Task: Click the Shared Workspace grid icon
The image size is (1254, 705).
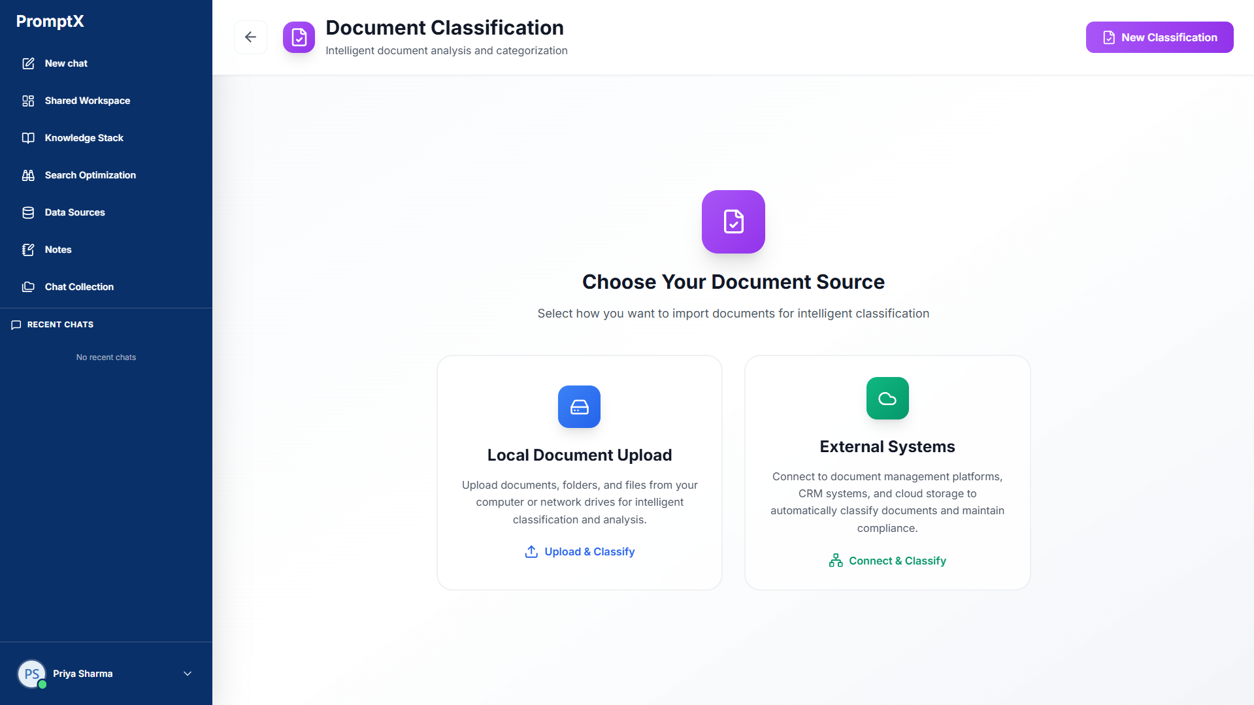Action: pos(28,101)
